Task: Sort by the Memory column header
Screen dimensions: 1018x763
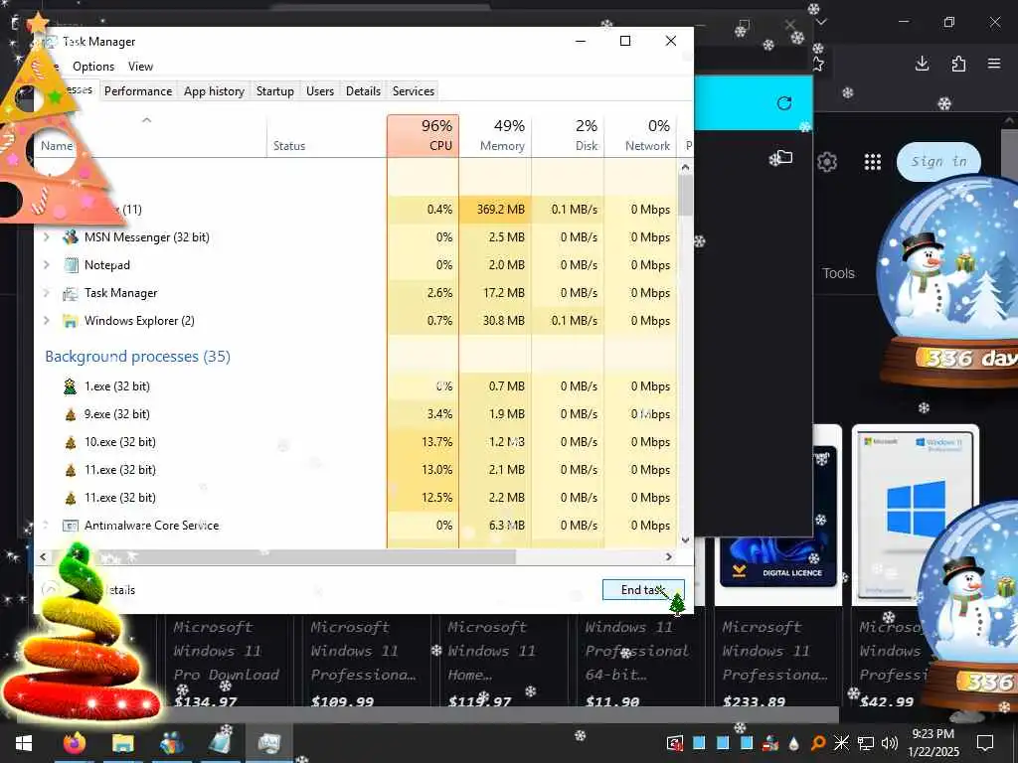Action: coord(495,135)
